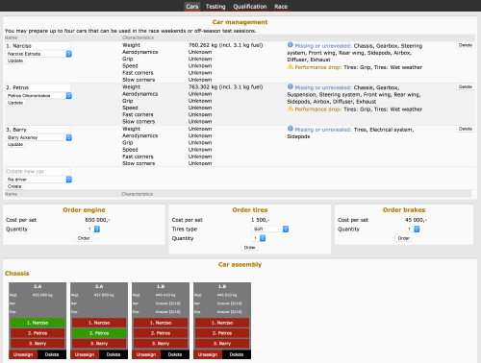Click the car name field showing 3. Barry
This screenshot has width=481, height=363.
point(38,130)
